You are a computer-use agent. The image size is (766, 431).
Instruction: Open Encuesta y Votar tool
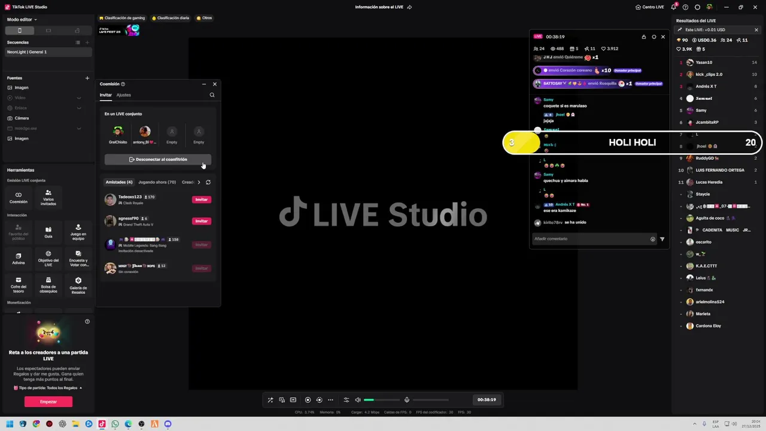[x=78, y=258]
